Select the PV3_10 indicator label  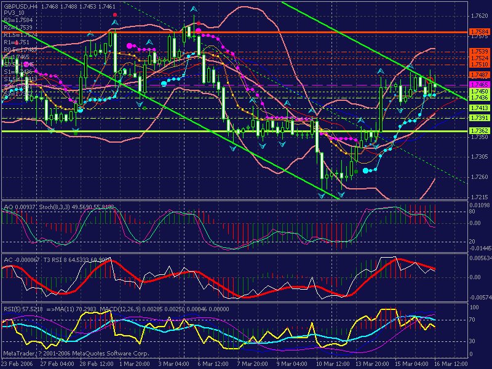coord(14,12)
